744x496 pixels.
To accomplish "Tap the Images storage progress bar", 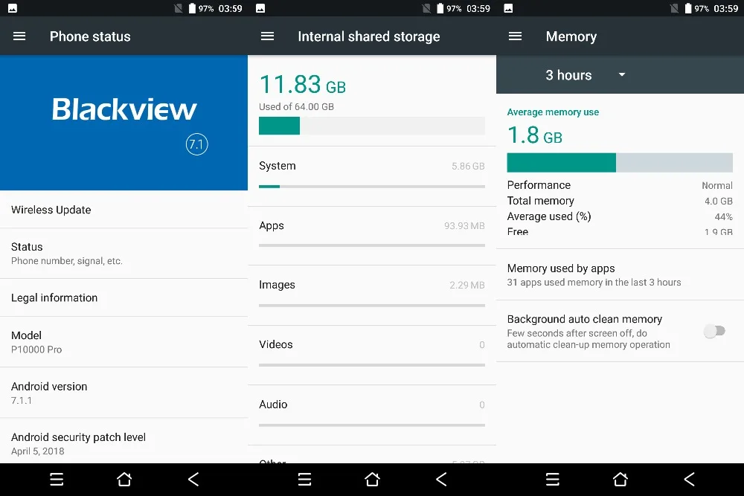I will click(x=372, y=306).
